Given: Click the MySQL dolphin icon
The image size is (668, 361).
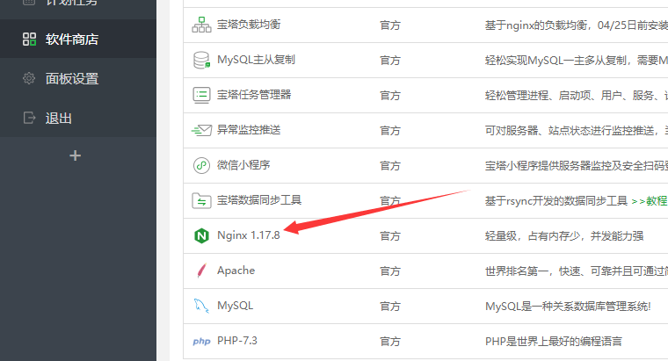Looking at the screenshot, I should click(201, 306).
